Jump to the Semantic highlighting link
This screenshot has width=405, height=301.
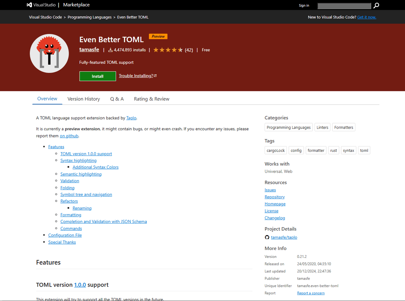[81, 174]
